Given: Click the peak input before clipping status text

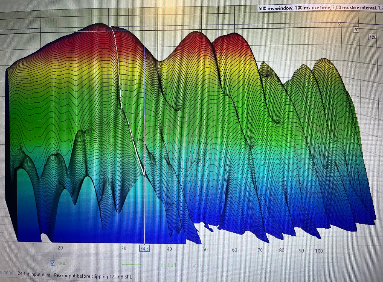Looking at the screenshot, I should click(x=93, y=276).
